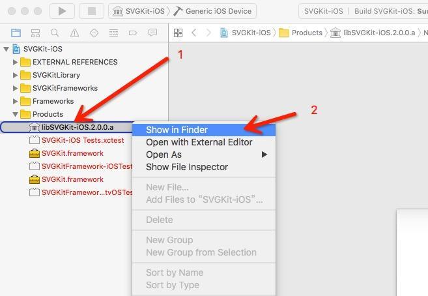Open the Report navigator speech-bubble icon
This screenshot has height=296, width=428.
152,33
